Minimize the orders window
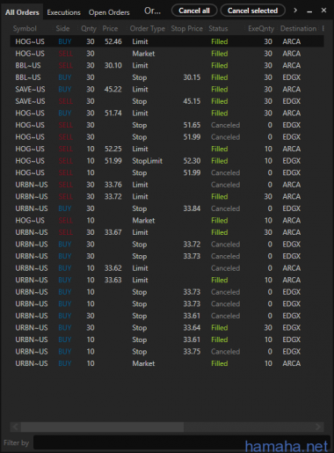The image size is (334, 453). (309, 11)
